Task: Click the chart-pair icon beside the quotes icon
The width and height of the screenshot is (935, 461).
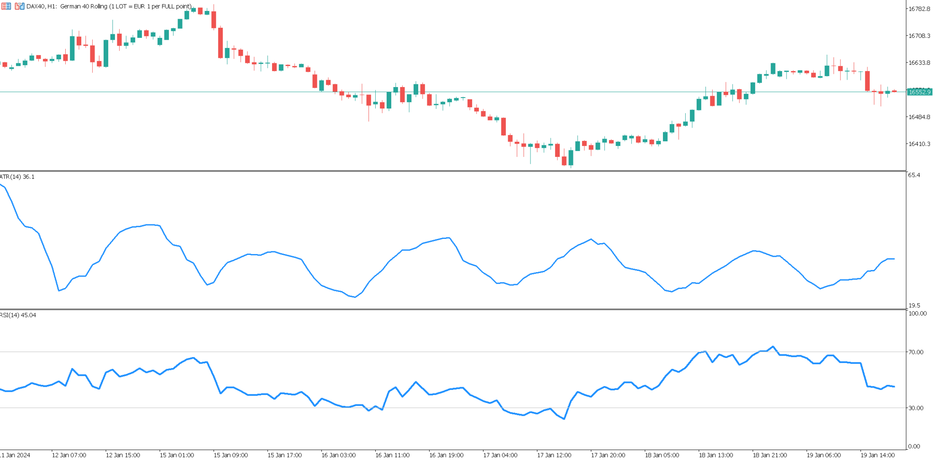Action: pos(19,6)
